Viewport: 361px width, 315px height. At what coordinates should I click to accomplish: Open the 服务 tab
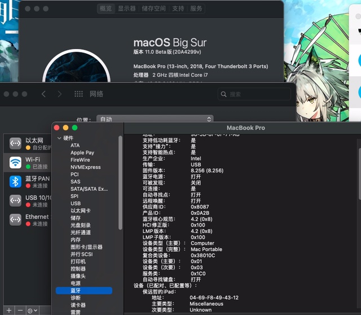196,9
